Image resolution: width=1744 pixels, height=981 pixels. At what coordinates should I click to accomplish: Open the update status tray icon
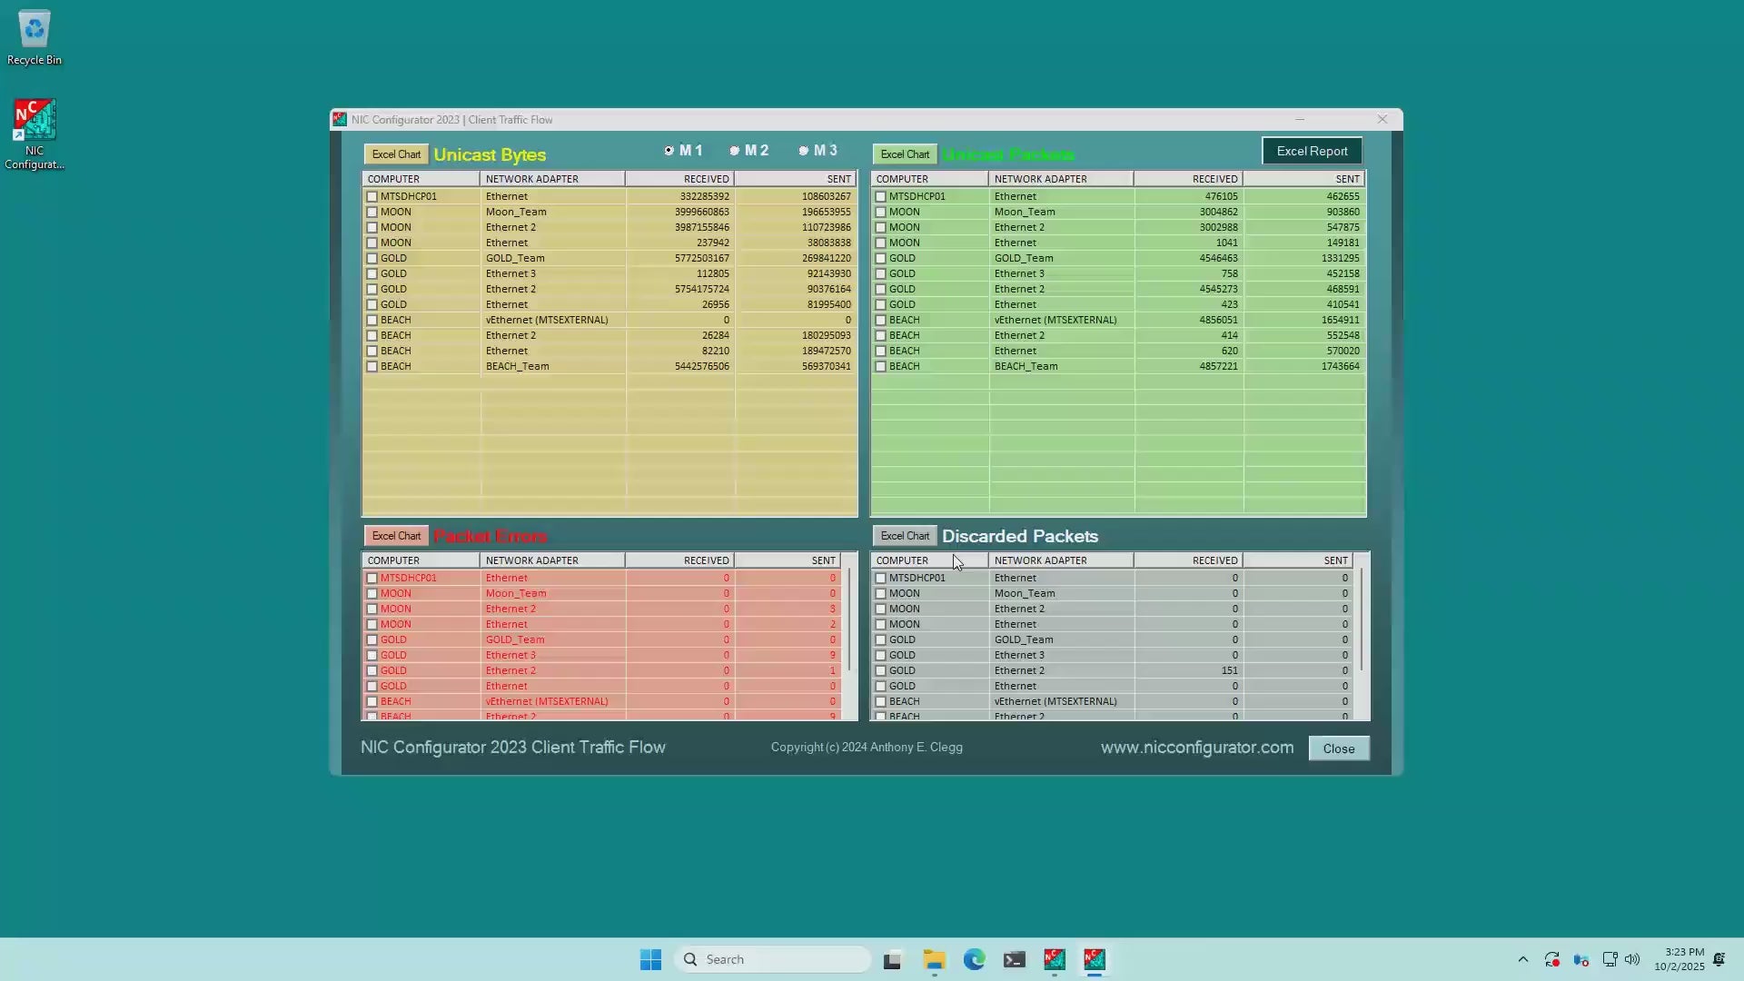pyautogui.click(x=1551, y=959)
